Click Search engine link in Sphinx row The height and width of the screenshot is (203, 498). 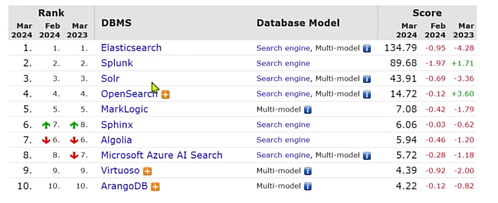click(x=283, y=125)
